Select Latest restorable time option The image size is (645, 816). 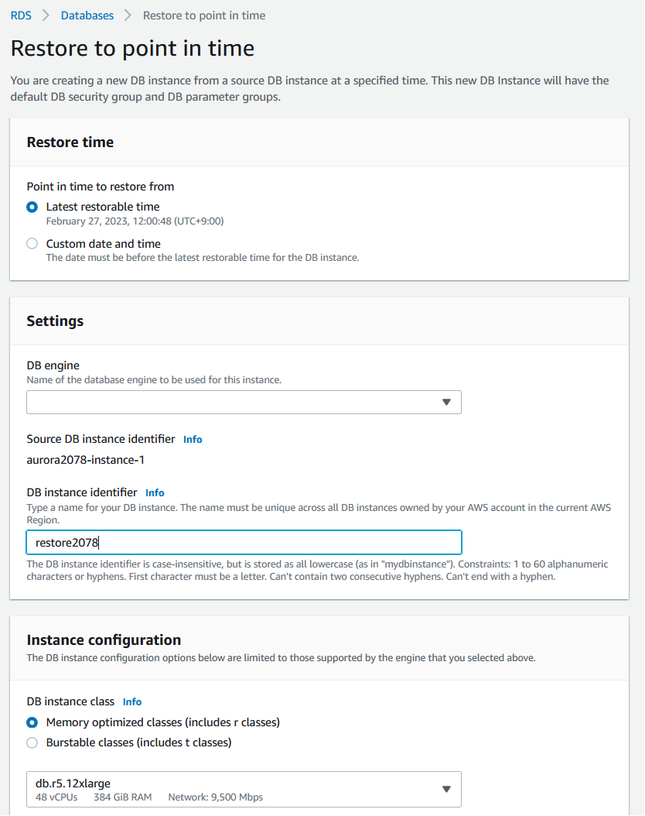click(x=32, y=207)
